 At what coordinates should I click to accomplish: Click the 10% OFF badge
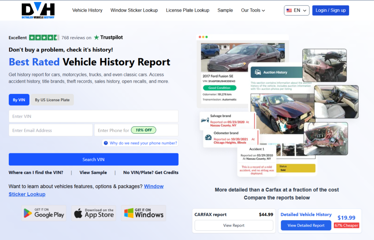[144, 130]
